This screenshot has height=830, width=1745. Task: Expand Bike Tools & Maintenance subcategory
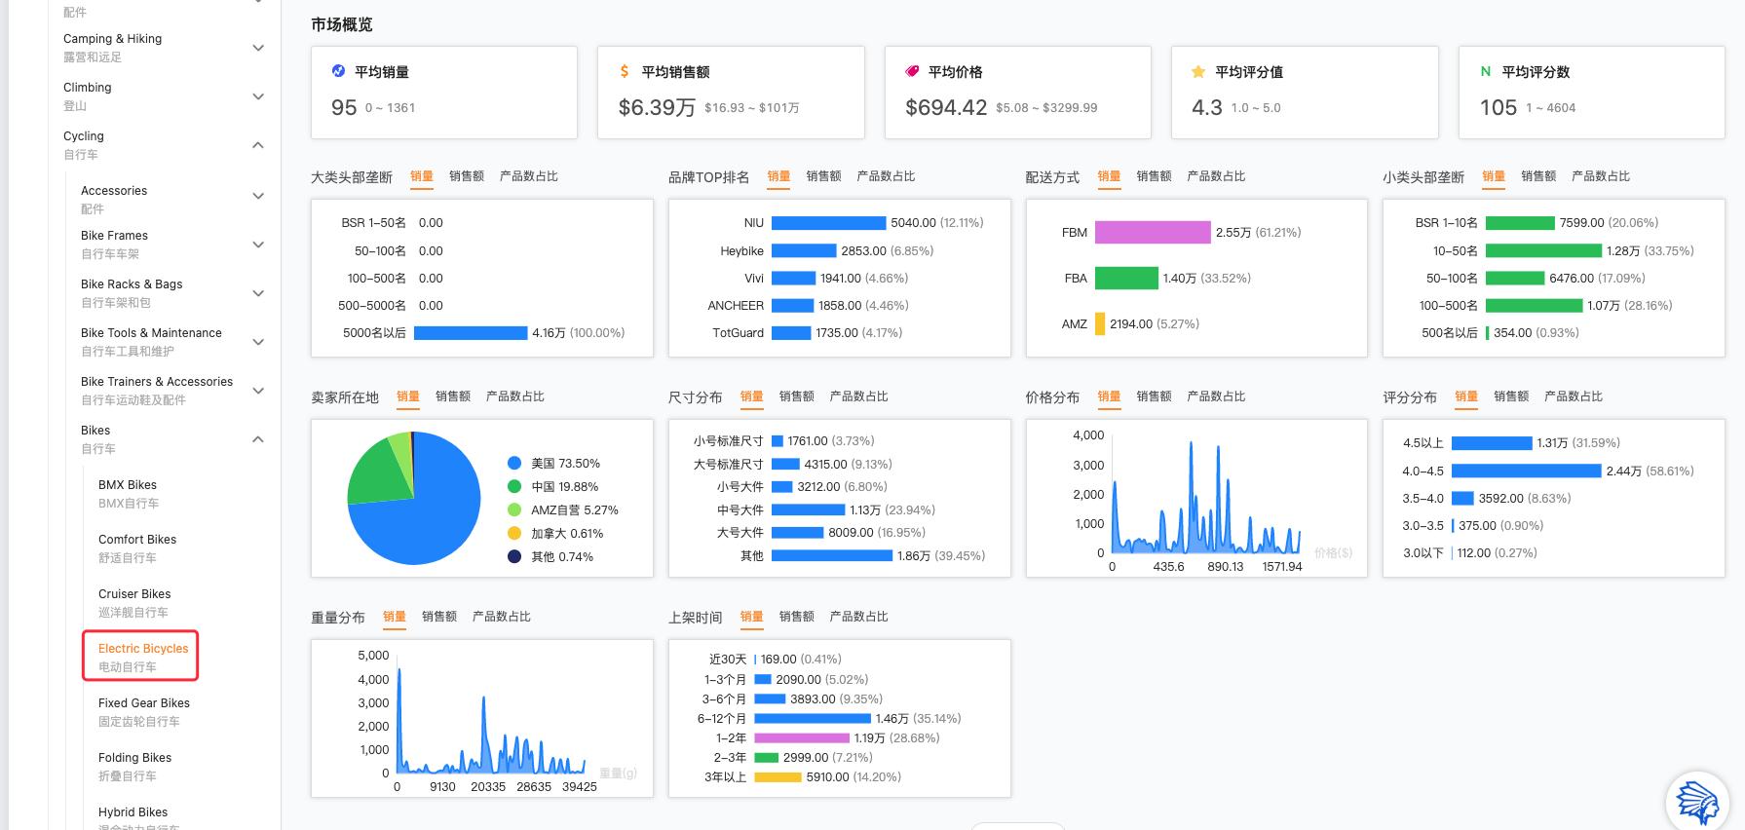258,342
